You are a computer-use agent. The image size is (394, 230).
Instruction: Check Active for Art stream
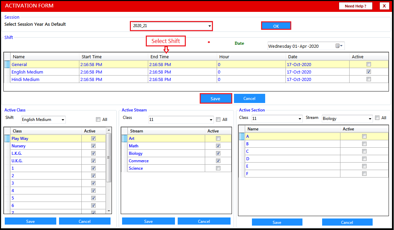tap(218, 138)
